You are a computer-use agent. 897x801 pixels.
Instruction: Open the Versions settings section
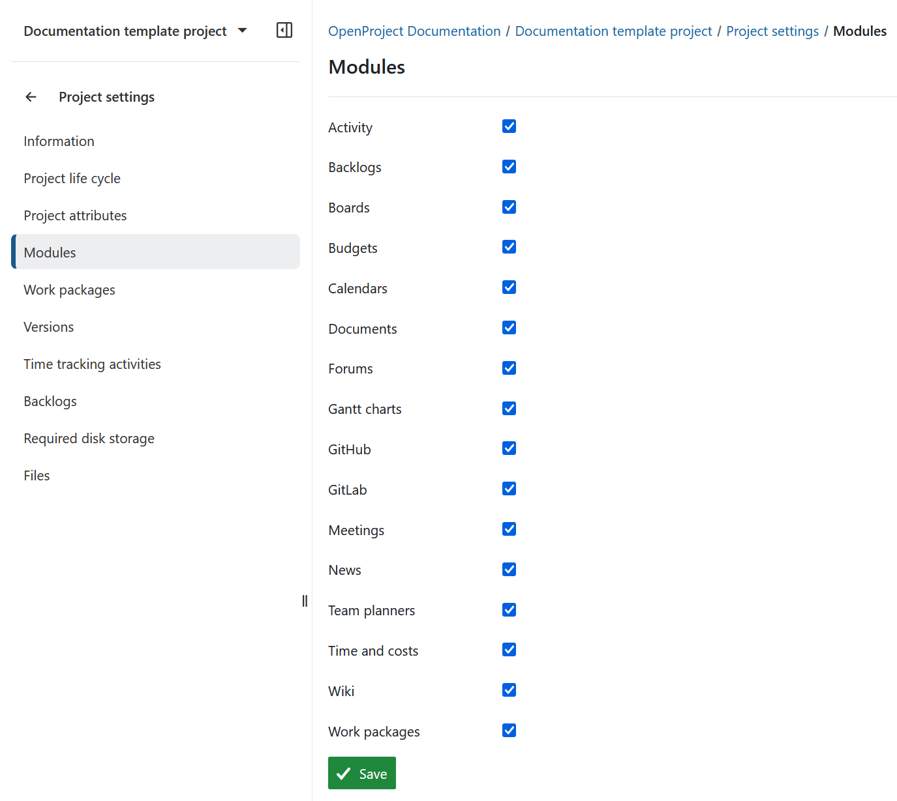click(x=48, y=327)
